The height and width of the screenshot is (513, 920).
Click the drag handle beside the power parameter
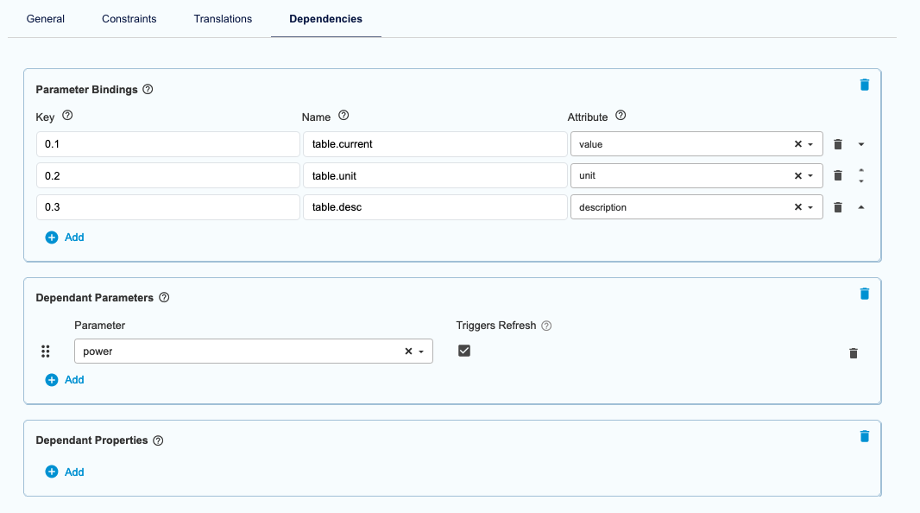click(45, 351)
